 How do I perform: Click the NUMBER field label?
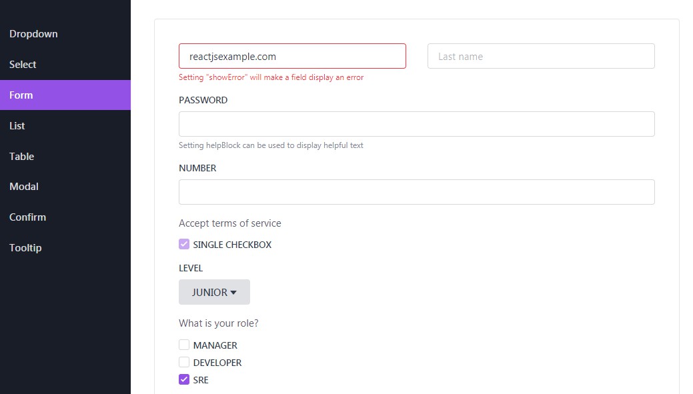click(x=197, y=168)
